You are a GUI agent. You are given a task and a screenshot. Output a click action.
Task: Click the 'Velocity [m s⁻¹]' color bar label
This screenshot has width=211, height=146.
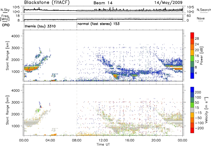tap(206, 110)
